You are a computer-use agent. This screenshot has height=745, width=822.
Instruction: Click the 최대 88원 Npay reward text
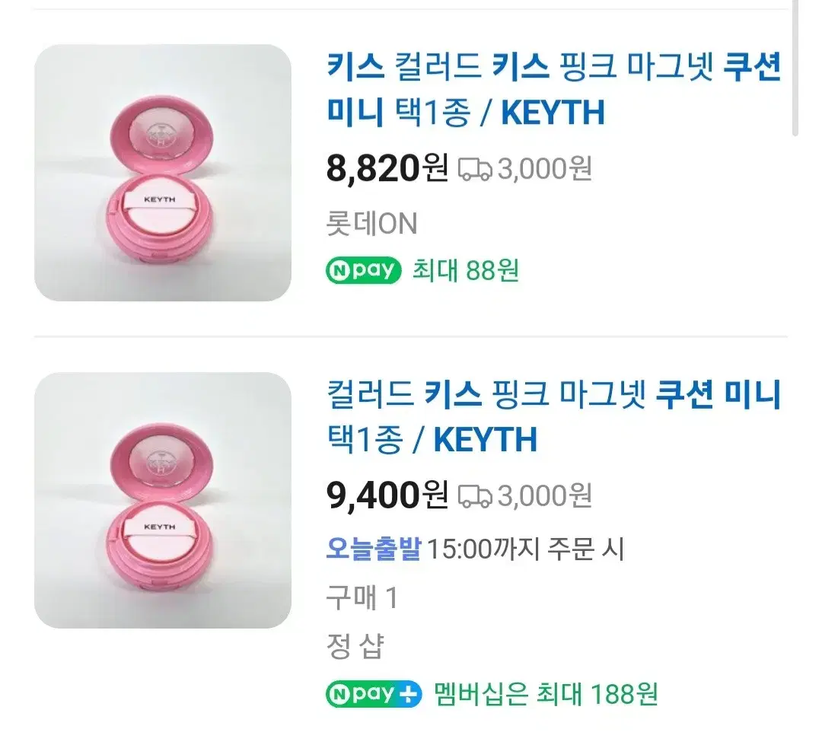coord(466,270)
